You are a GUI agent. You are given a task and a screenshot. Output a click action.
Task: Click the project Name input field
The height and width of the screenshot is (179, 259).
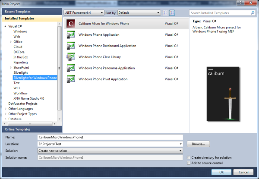coord(110,137)
